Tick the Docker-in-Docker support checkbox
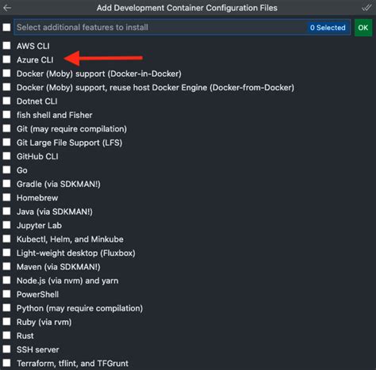Image resolution: width=376 pixels, height=370 pixels. 6,73
